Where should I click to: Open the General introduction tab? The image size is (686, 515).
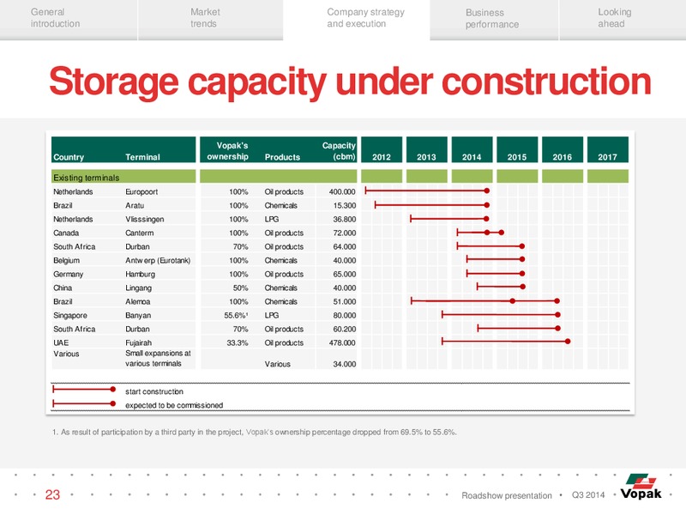coord(69,20)
